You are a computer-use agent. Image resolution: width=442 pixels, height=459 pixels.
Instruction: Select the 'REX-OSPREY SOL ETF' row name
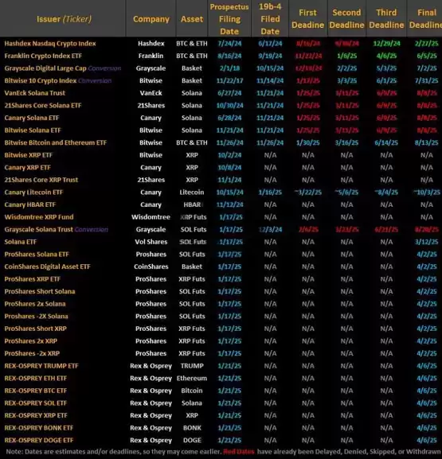[36, 403]
